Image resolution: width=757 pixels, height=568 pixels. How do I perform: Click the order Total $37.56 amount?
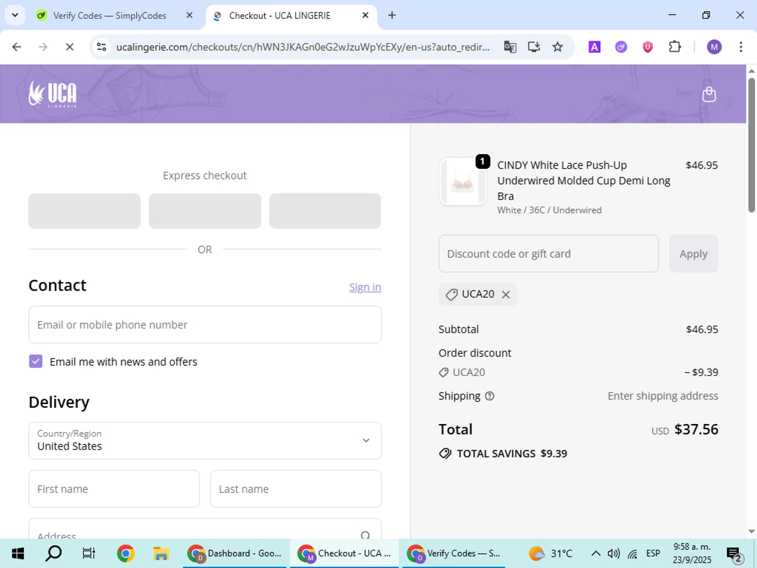pyautogui.click(x=696, y=430)
